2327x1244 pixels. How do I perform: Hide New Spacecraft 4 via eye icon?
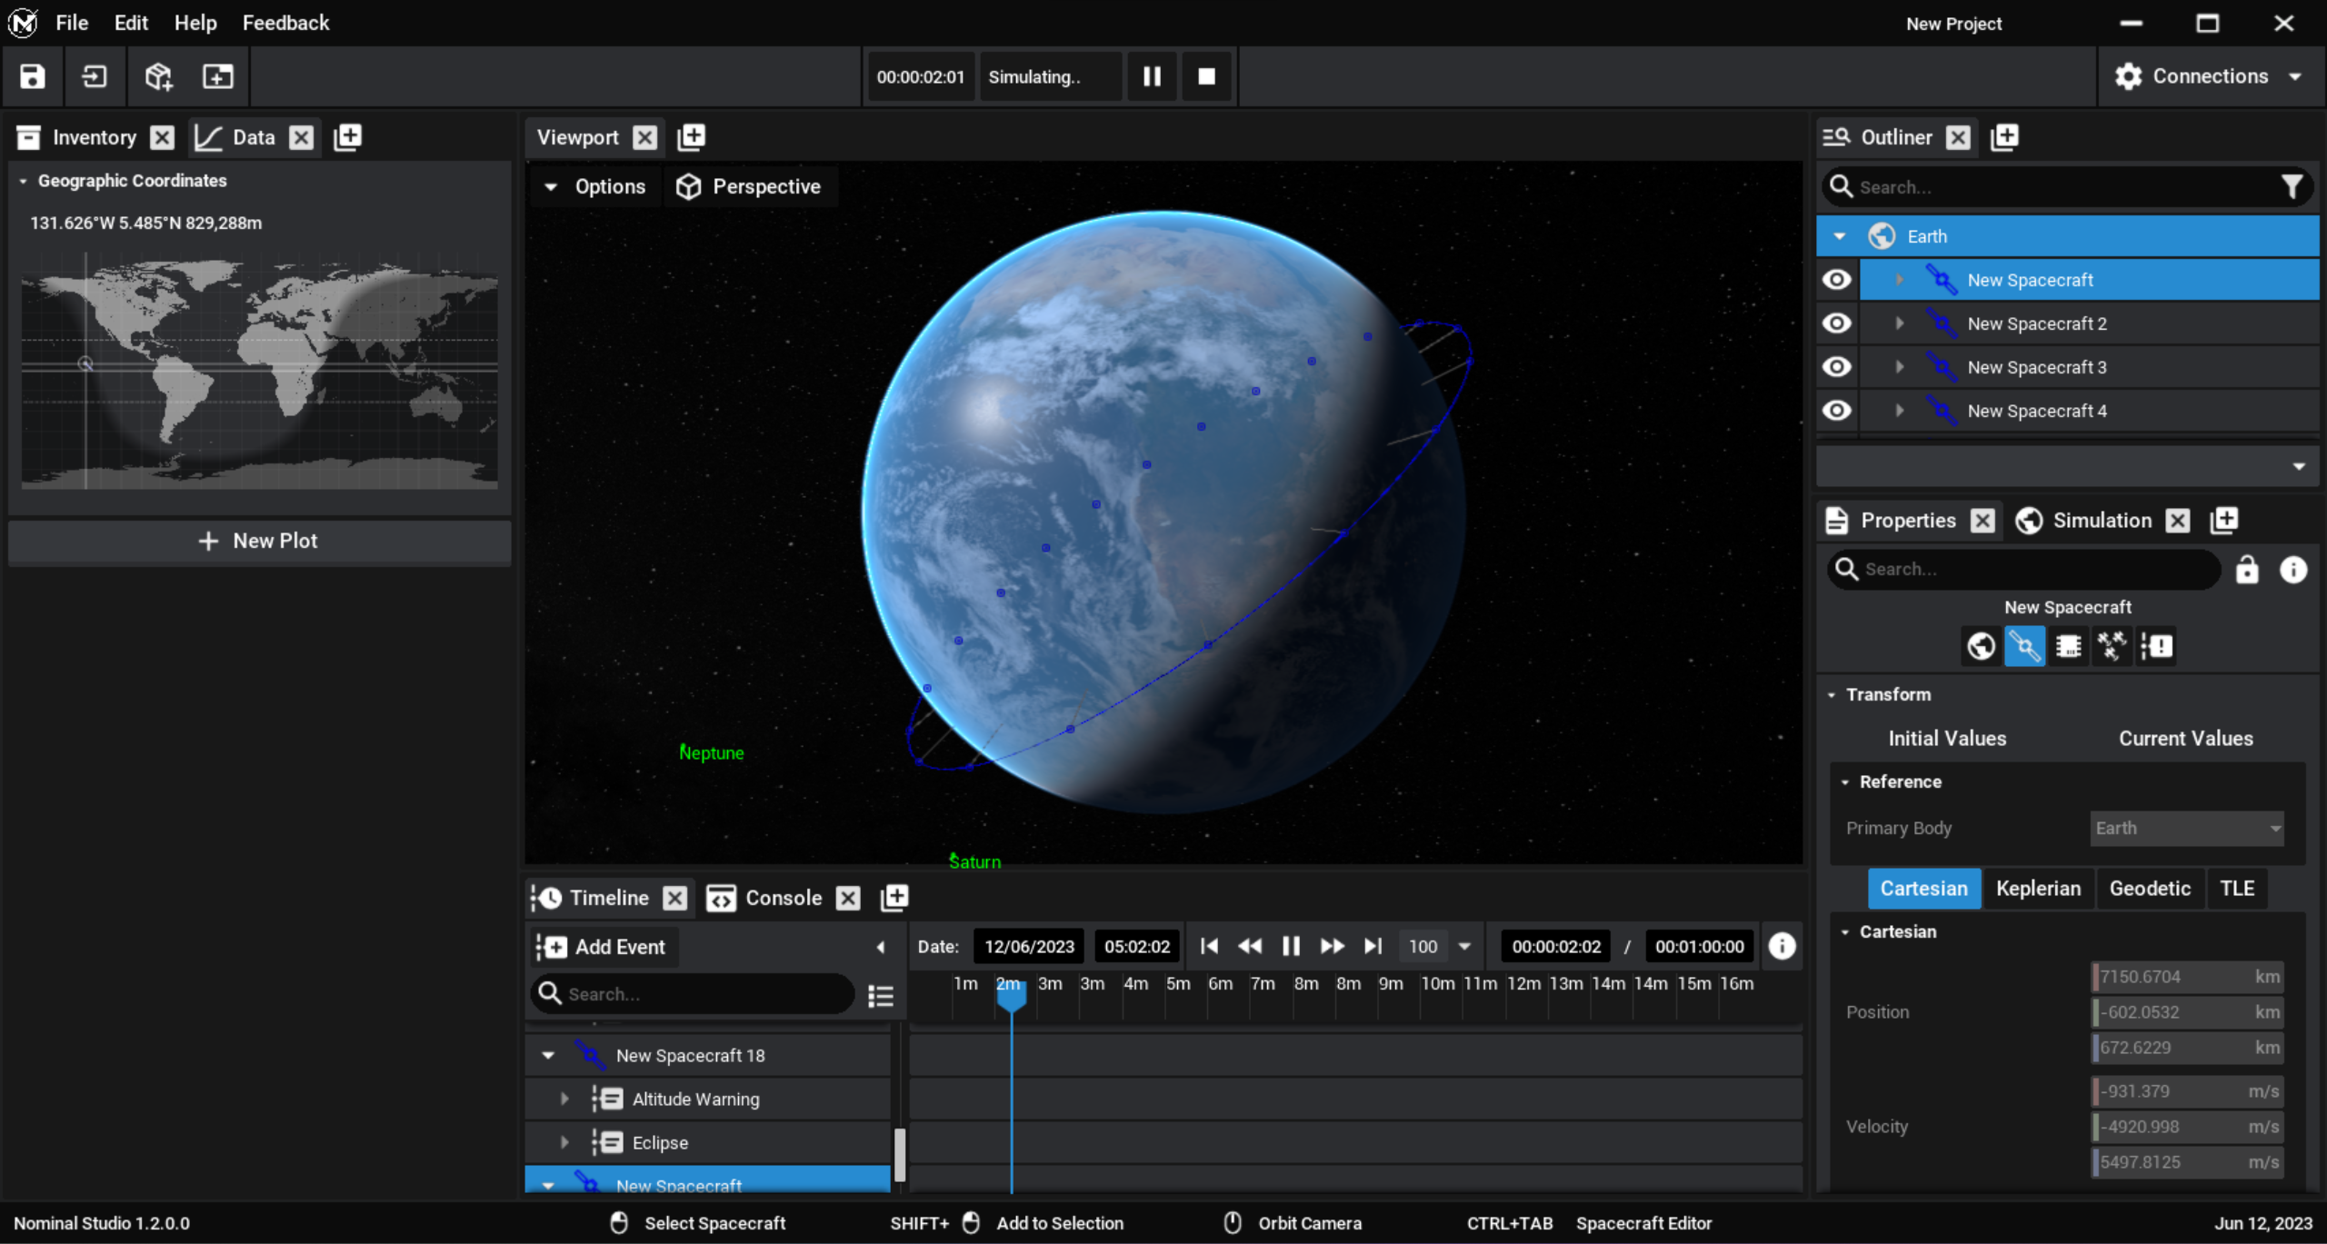pyautogui.click(x=1837, y=411)
